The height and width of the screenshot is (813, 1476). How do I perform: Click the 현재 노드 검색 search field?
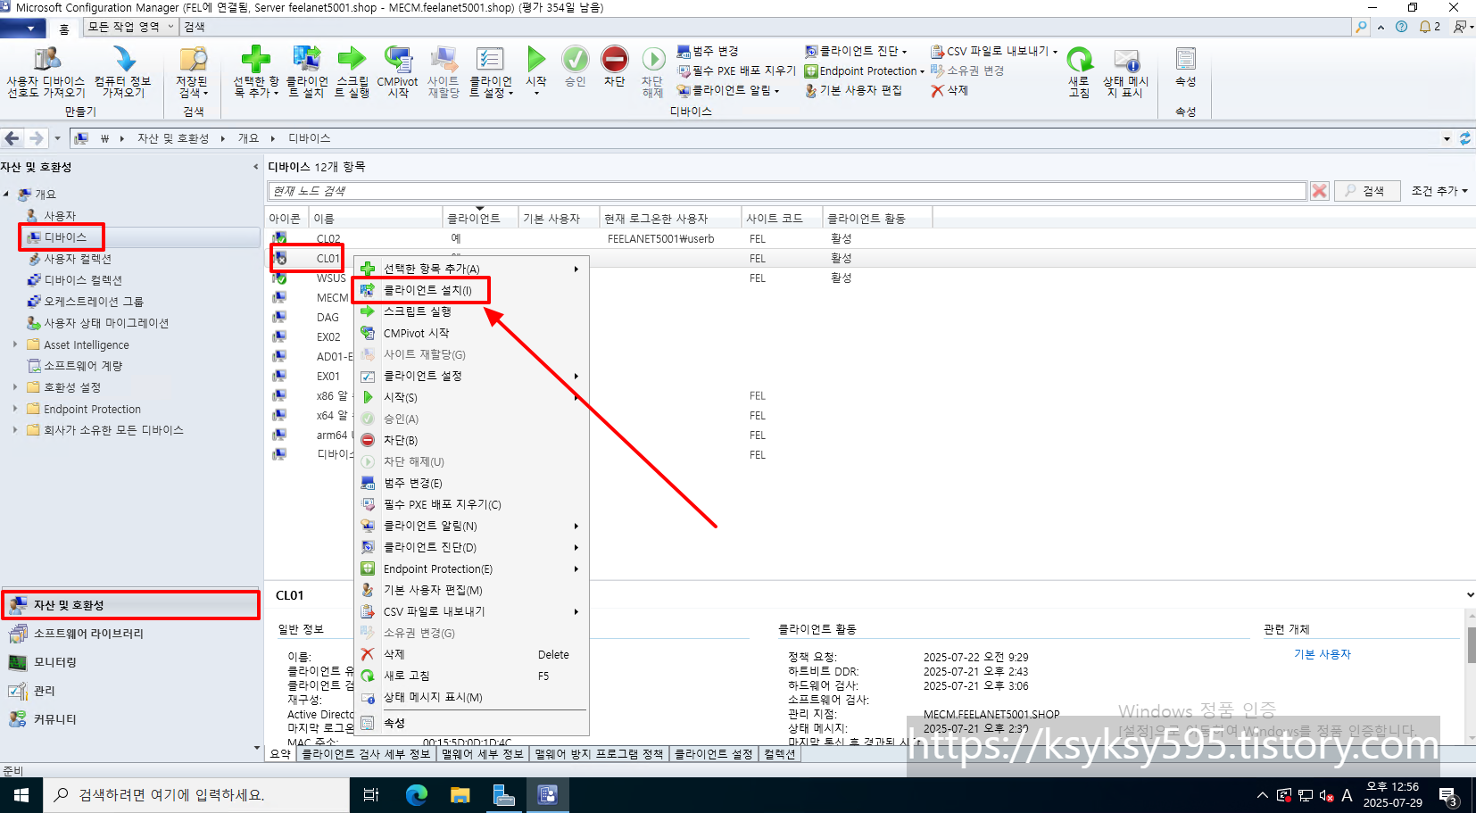pos(786,191)
